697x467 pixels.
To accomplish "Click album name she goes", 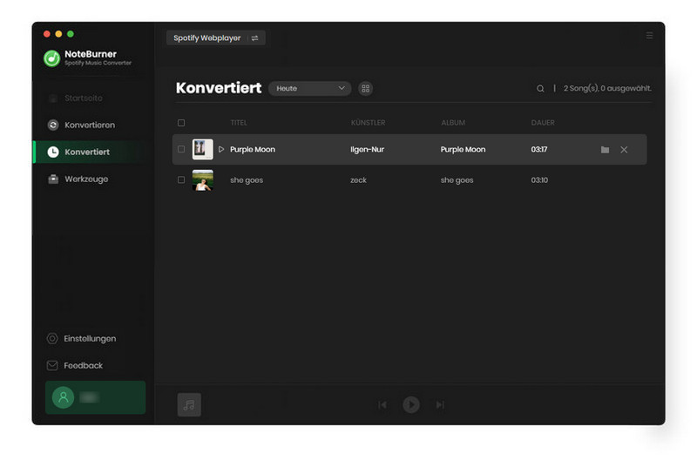I will 457,180.
